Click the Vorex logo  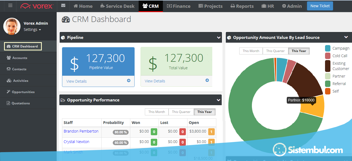[x=37, y=6]
